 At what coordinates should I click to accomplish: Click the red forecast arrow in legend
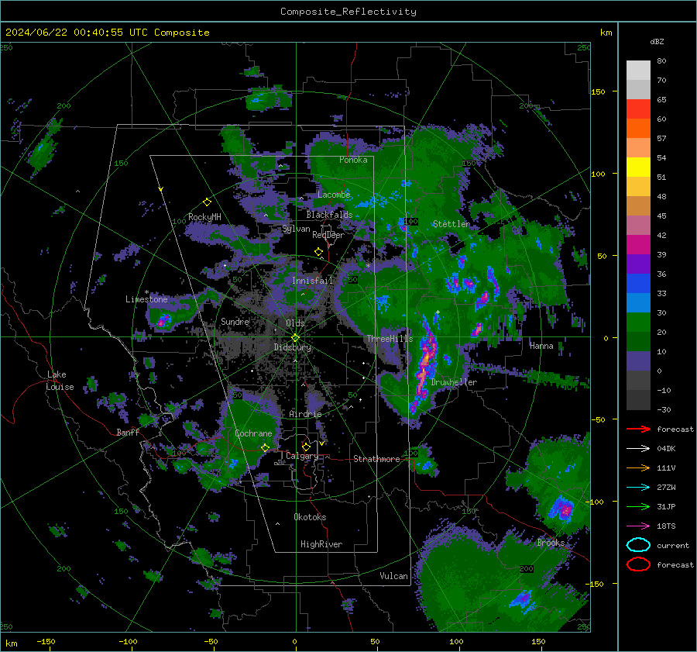638,429
